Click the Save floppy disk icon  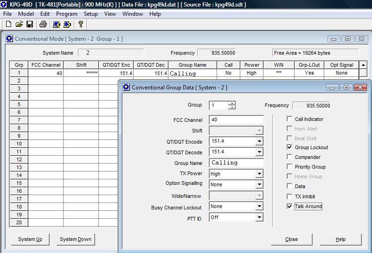(30, 24)
